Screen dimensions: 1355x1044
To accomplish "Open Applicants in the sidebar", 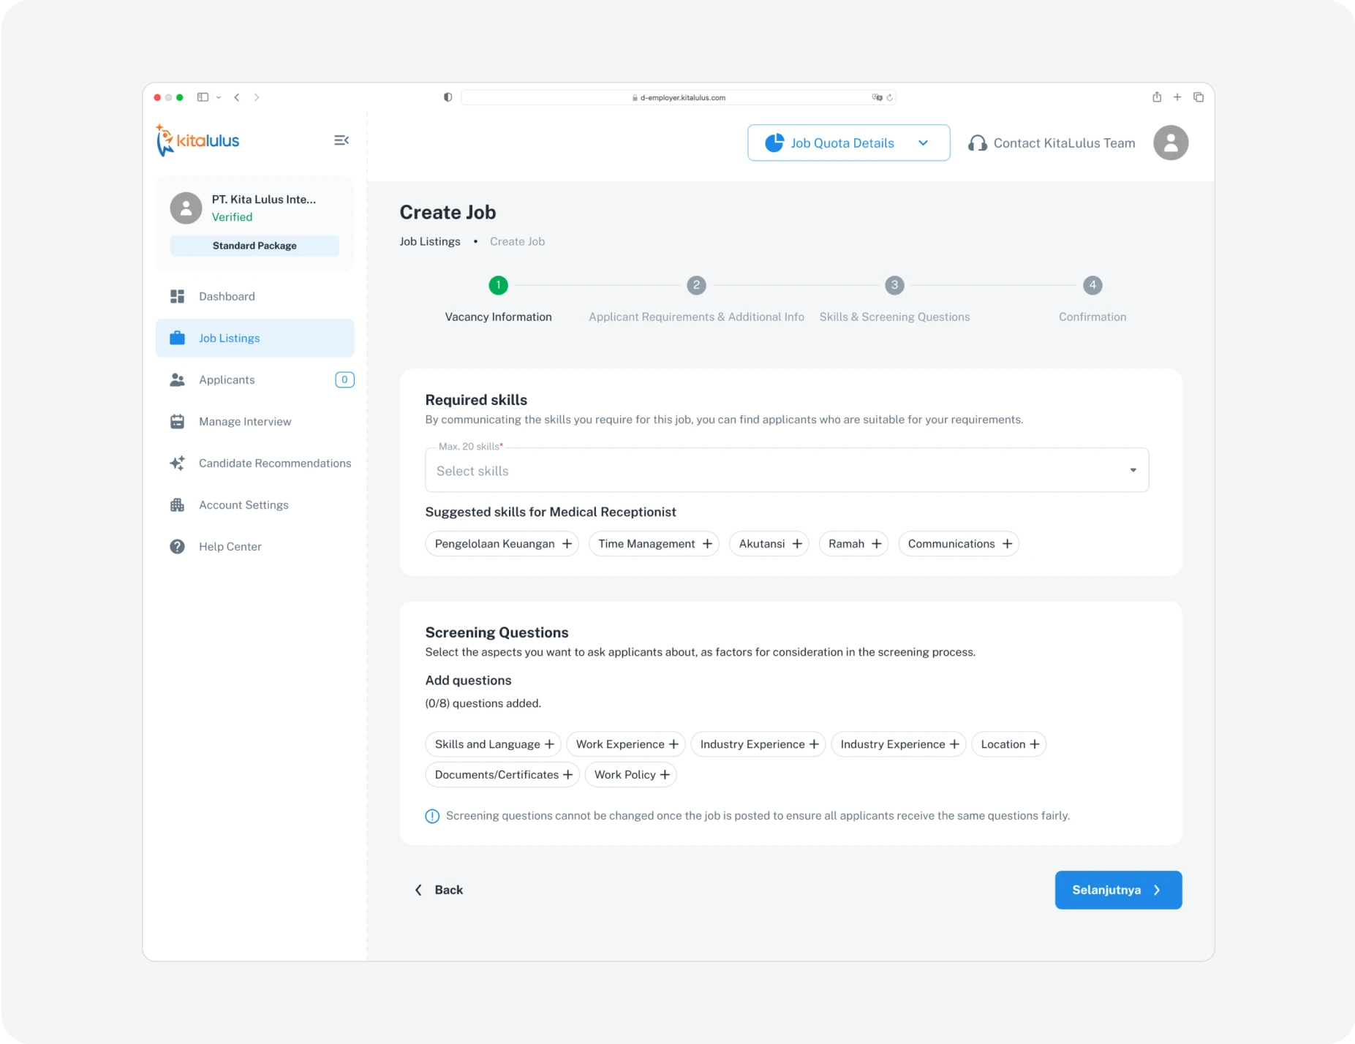I will tap(227, 380).
